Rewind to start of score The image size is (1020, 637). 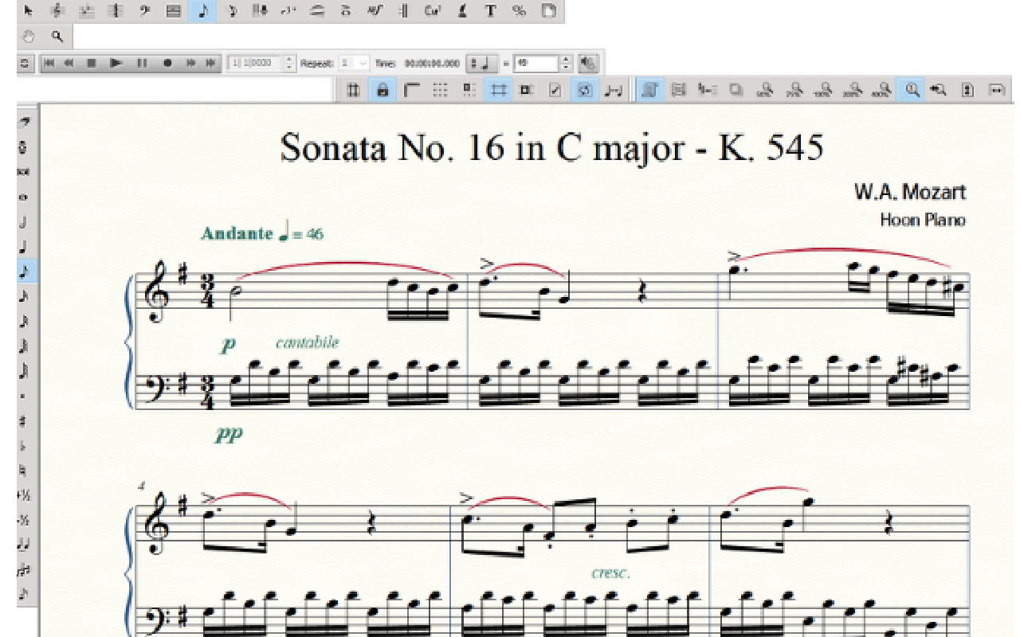tap(48, 63)
